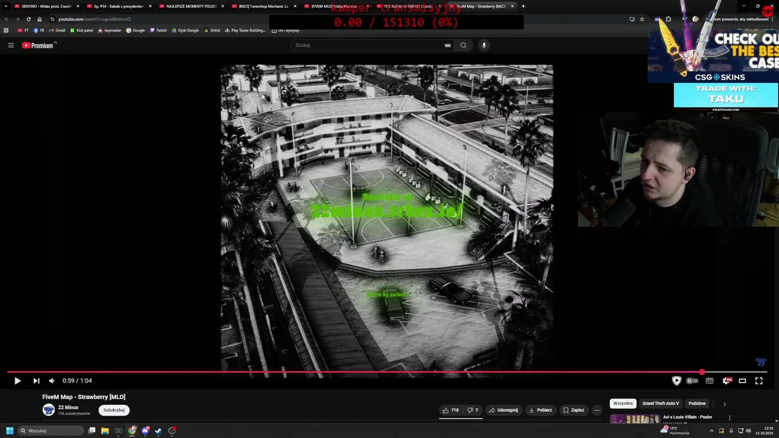The height and width of the screenshot is (438, 779).
Task: Switch to [MLO] Tunershop Mechanic tab
Action: click(x=264, y=6)
